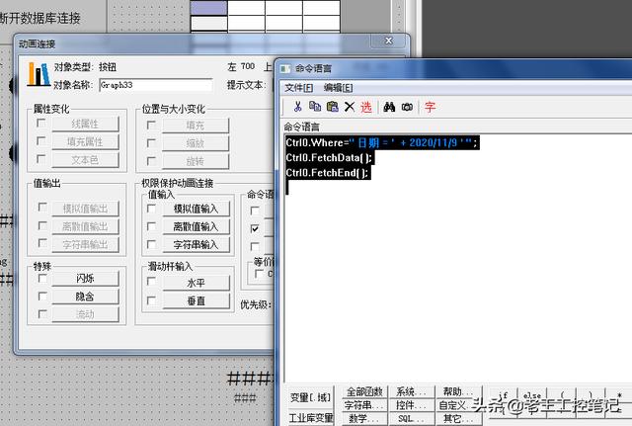This screenshot has width=632, height=426.
Task: Open the 编辑[E] menu
Action: pyautogui.click(x=338, y=88)
